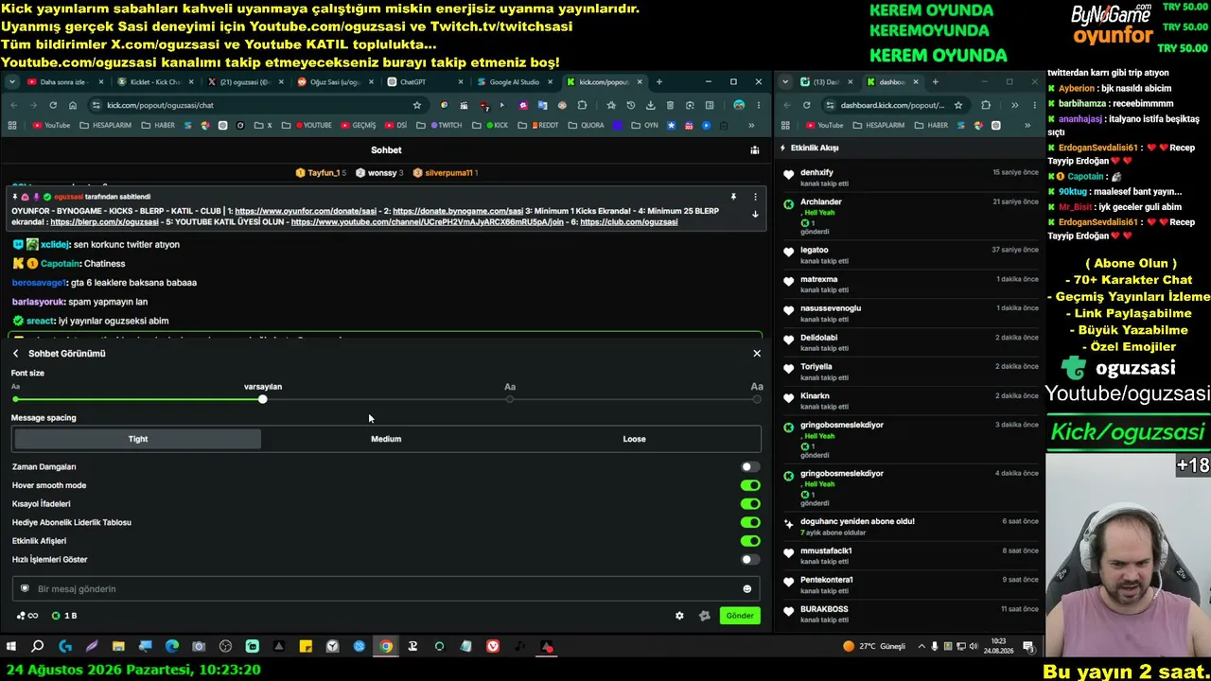
Task: Open Windows Start menu
Action: click(11, 647)
